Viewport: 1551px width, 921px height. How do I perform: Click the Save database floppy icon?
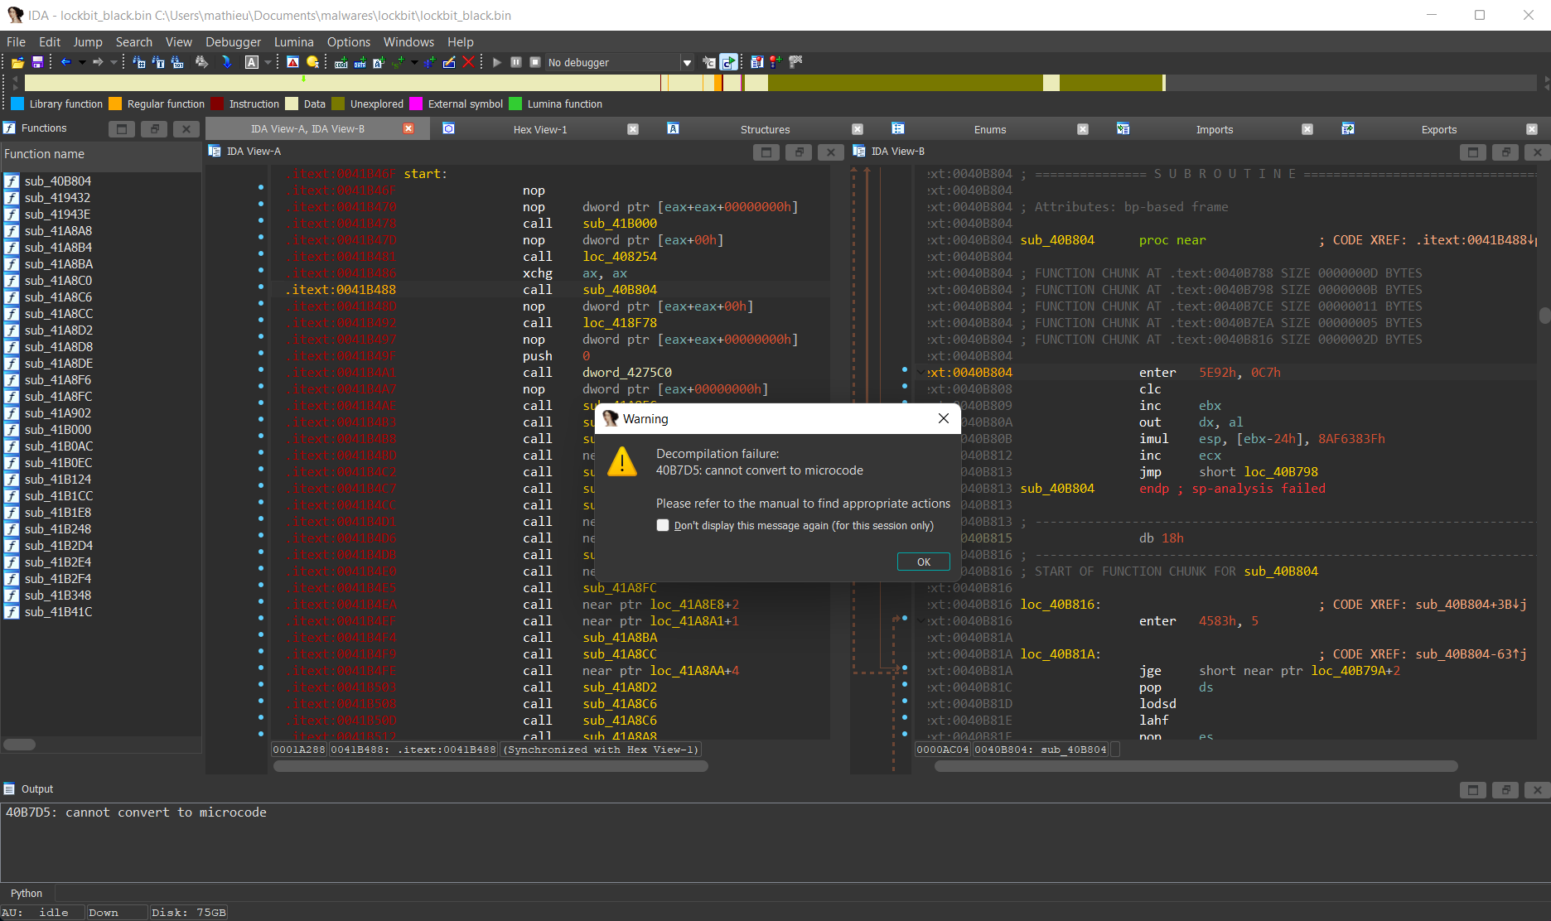(x=37, y=62)
